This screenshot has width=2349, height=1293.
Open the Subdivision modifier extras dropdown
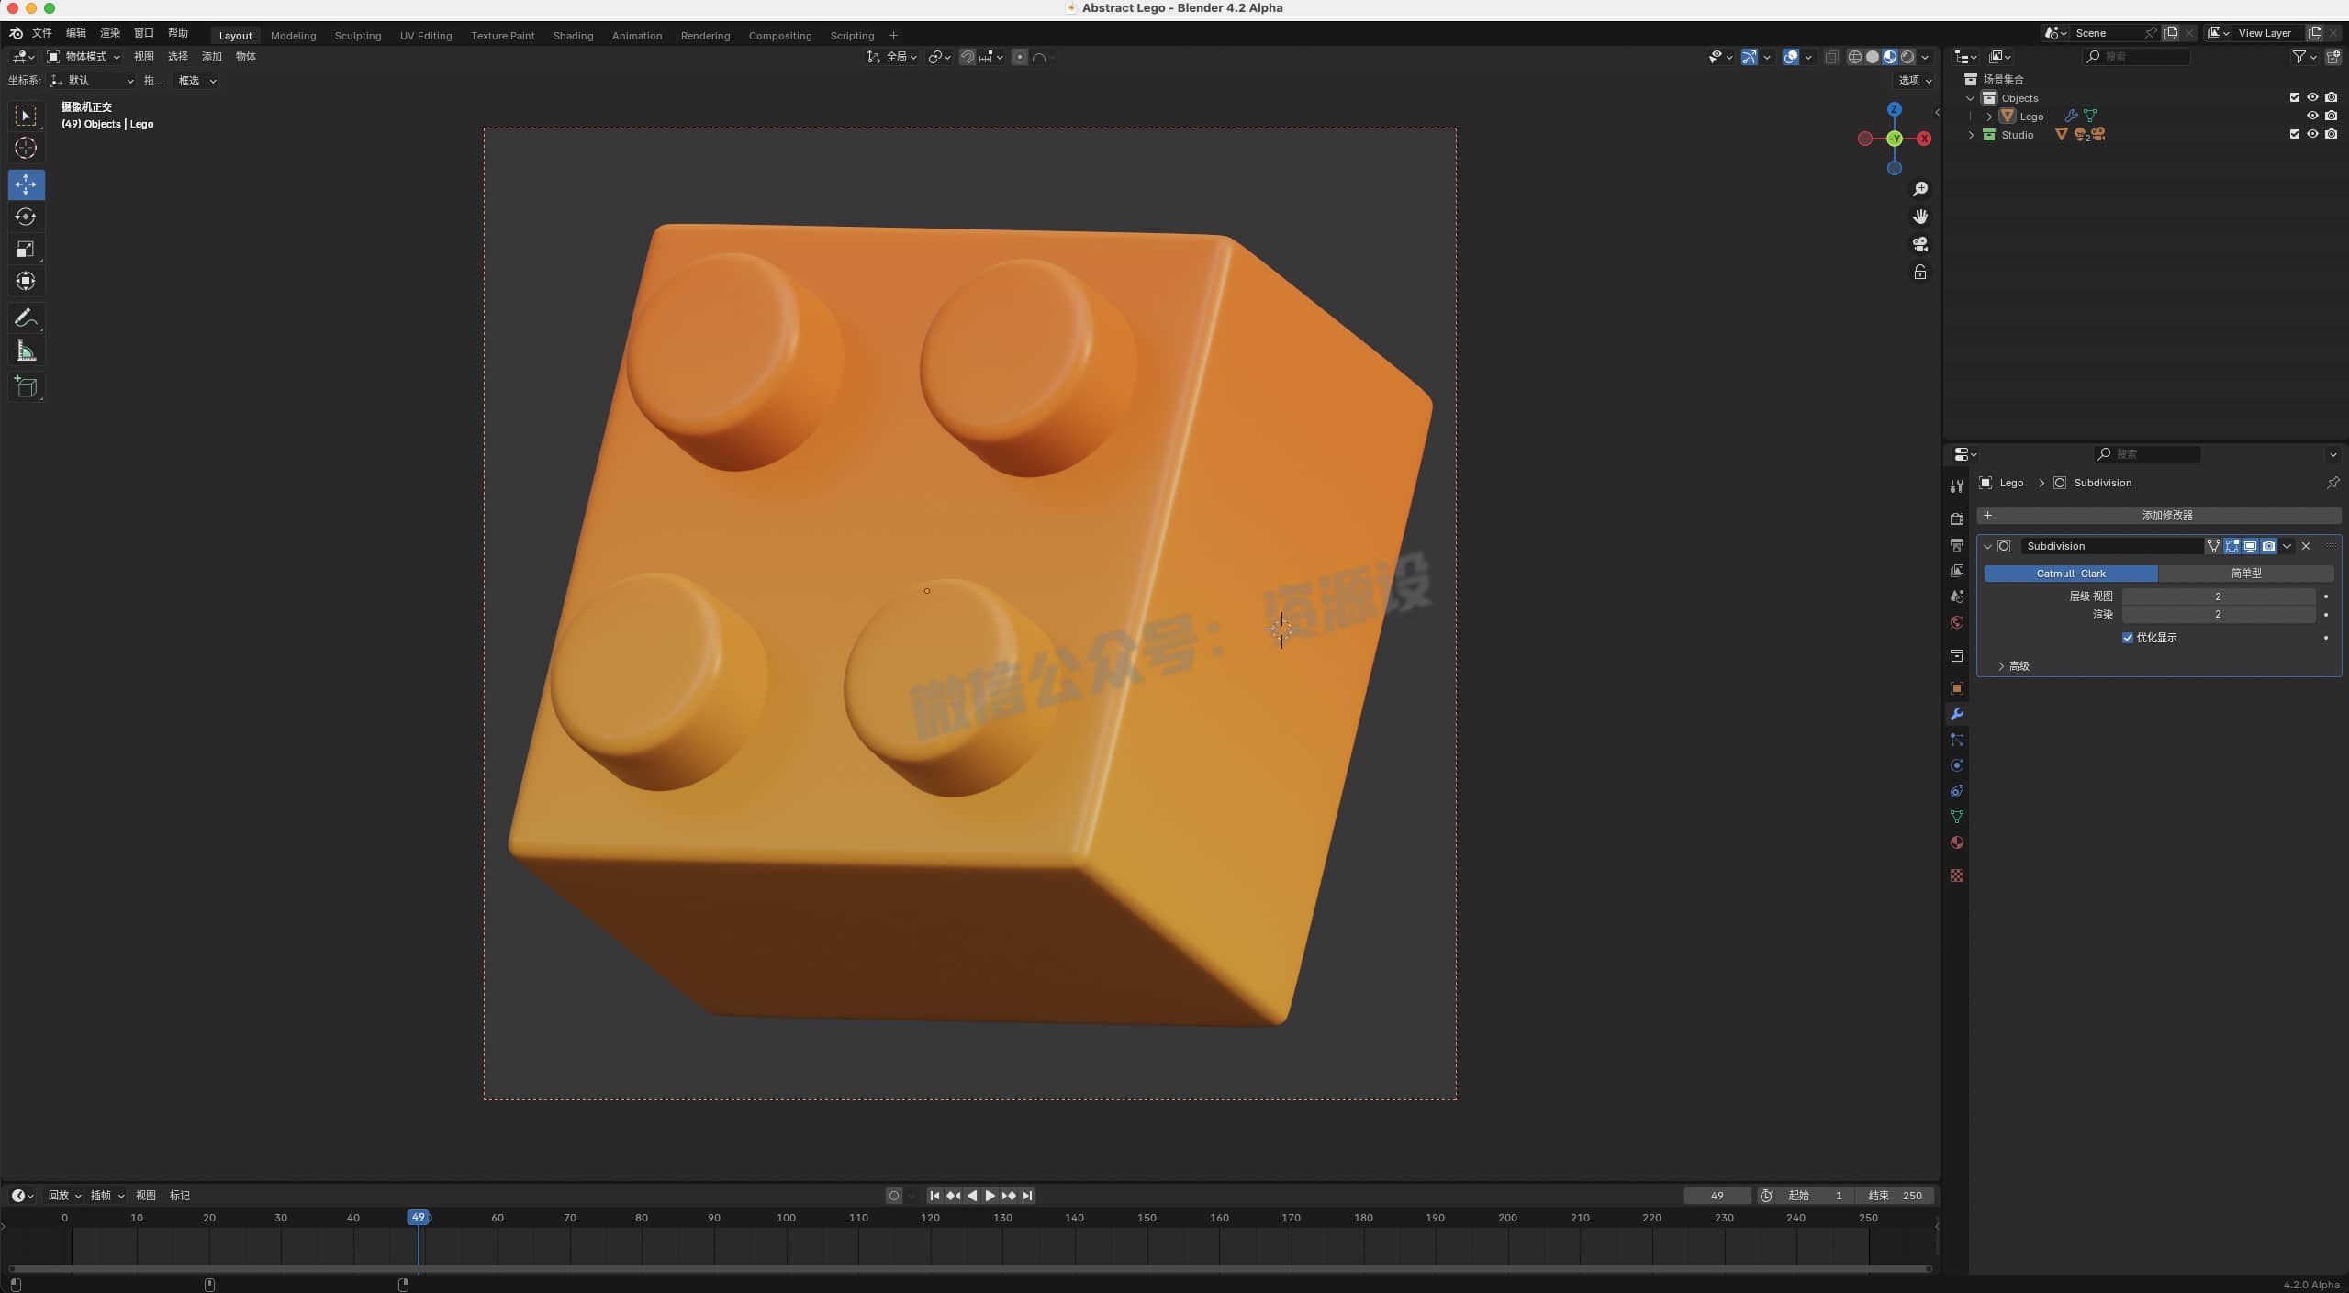coord(2287,546)
